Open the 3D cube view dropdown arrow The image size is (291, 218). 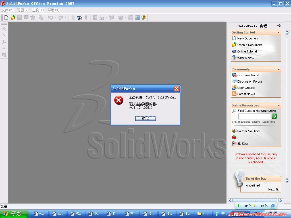[x=125, y=18]
